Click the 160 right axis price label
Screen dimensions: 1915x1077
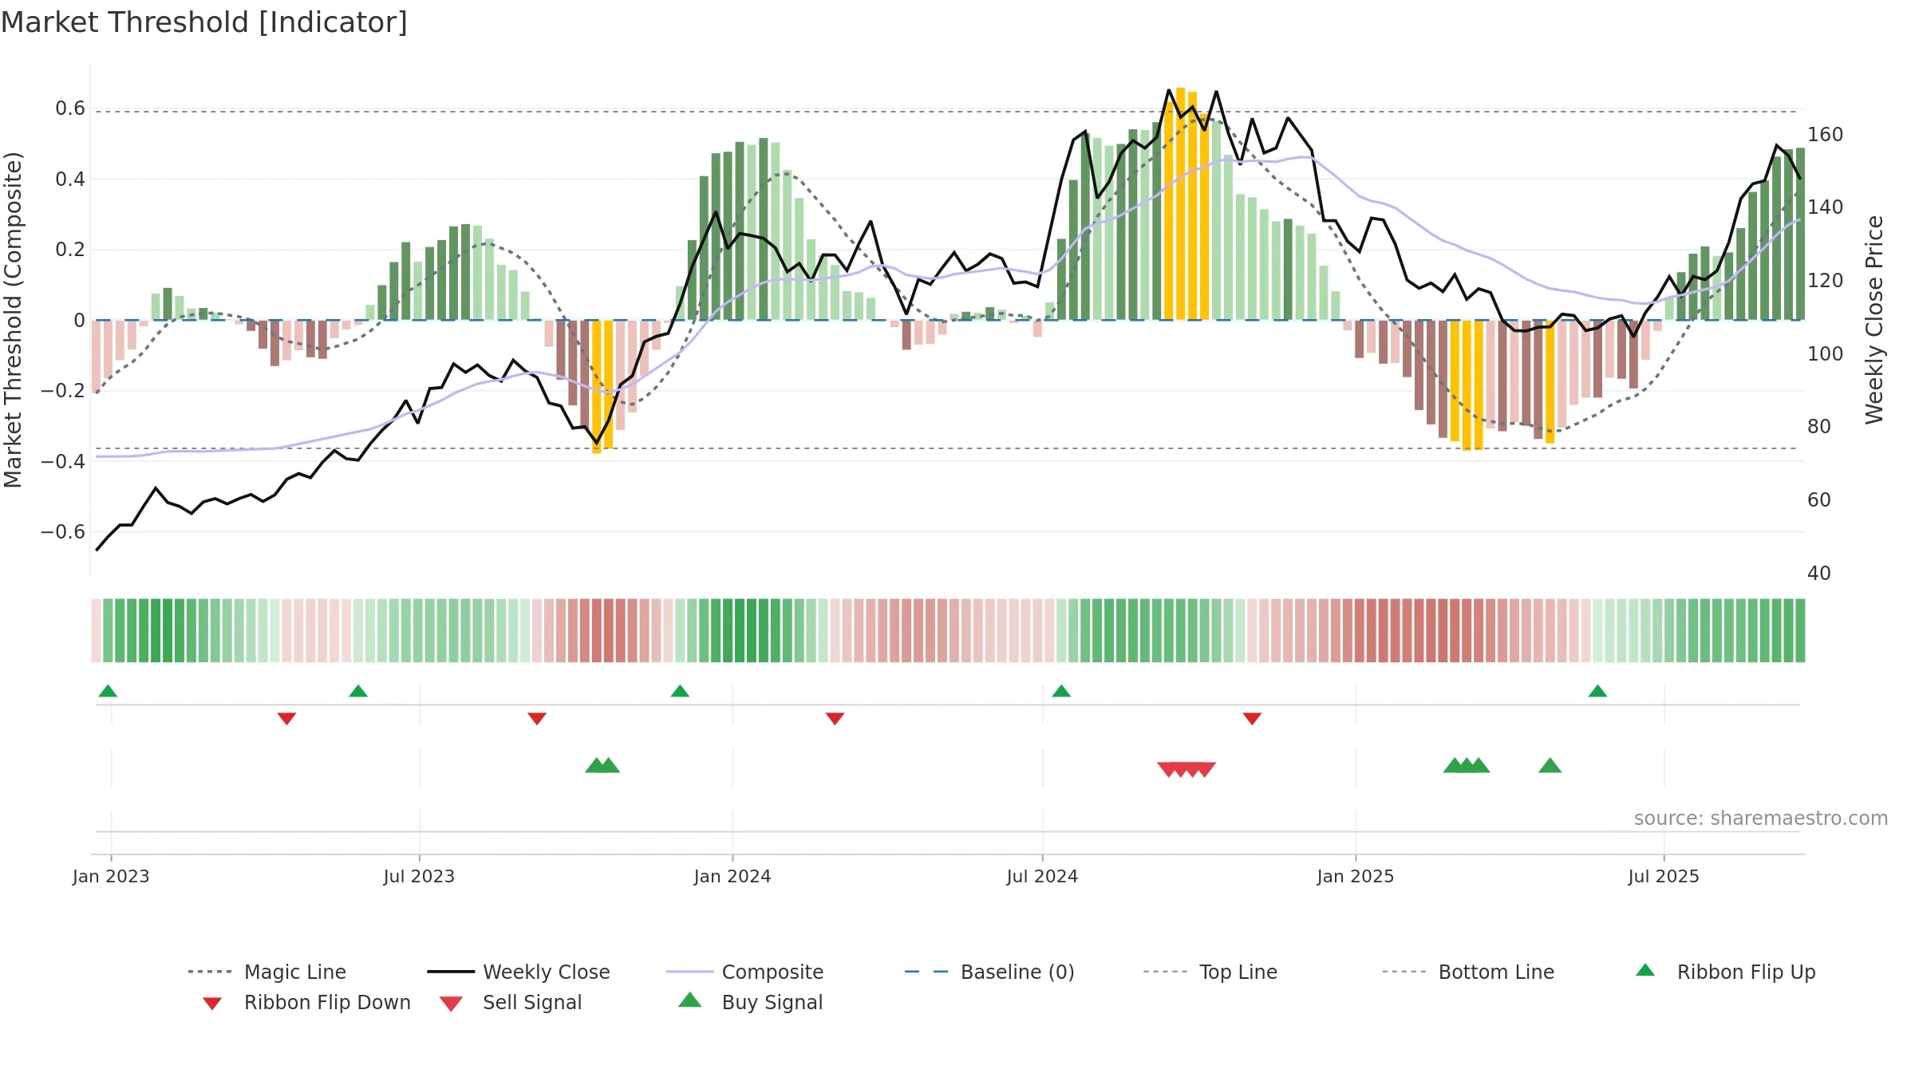pyautogui.click(x=1825, y=134)
